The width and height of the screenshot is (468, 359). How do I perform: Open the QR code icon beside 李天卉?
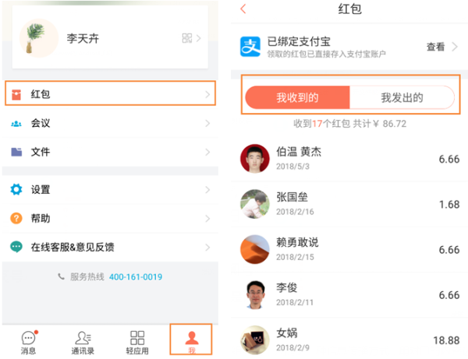coord(187,38)
